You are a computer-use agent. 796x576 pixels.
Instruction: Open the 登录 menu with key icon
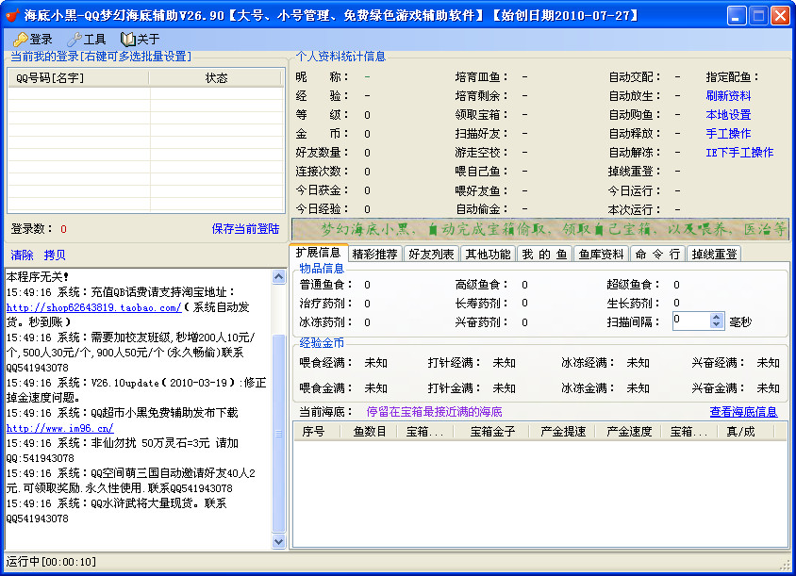tap(33, 39)
